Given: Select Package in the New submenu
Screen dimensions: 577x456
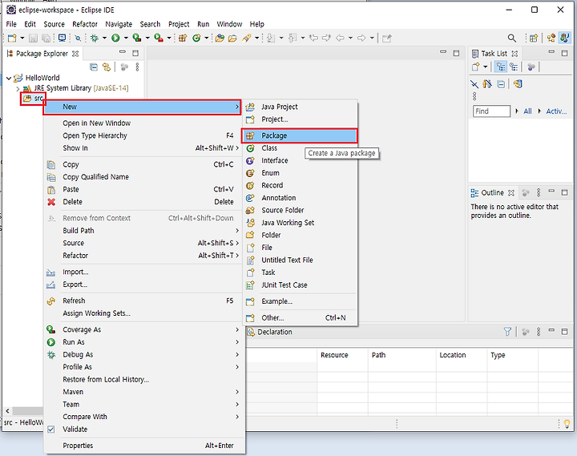Looking at the screenshot, I should click(299, 135).
